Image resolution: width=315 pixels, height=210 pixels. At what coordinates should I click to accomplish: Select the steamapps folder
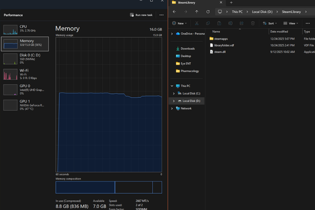220,38
